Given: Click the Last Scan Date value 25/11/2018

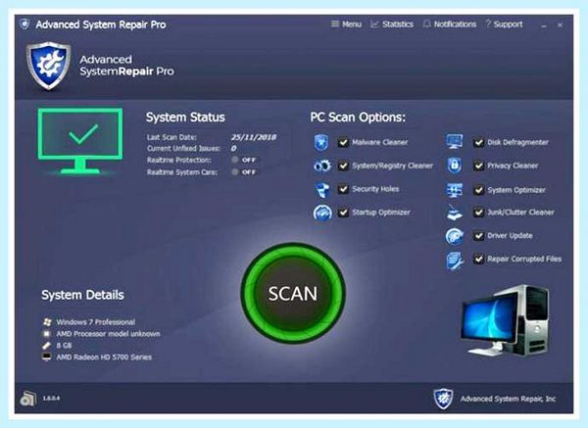Looking at the screenshot, I should (x=254, y=137).
